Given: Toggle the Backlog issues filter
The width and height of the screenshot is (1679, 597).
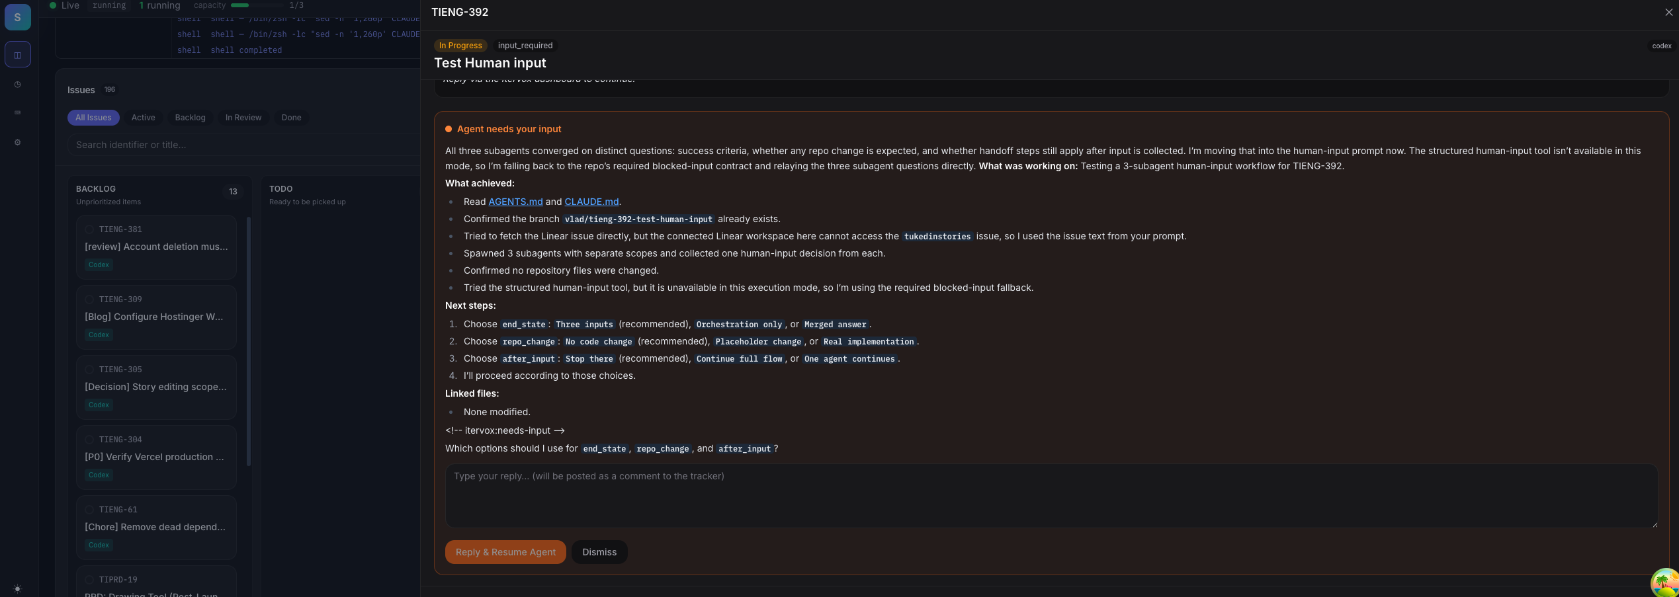Looking at the screenshot, I should [x=190, y=117].
